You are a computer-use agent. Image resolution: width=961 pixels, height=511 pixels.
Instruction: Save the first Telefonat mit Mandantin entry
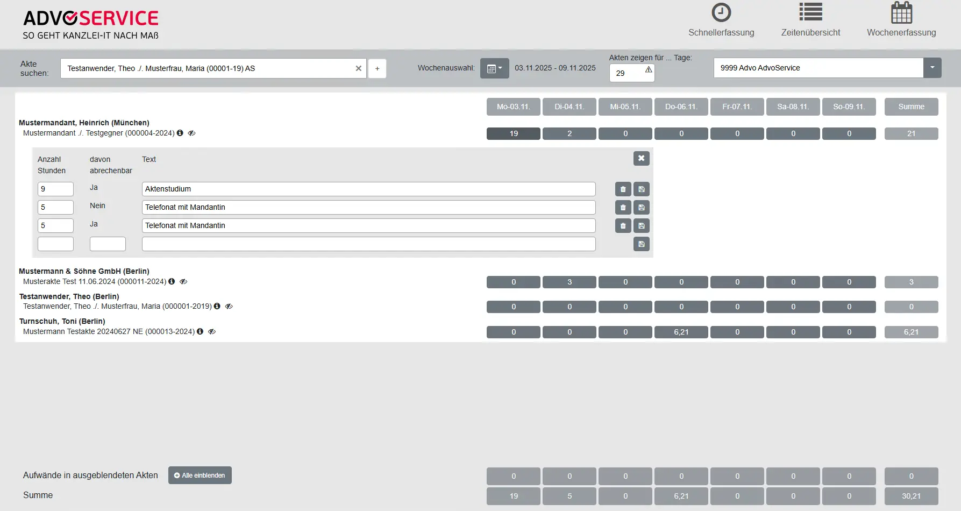pos(641,207)
